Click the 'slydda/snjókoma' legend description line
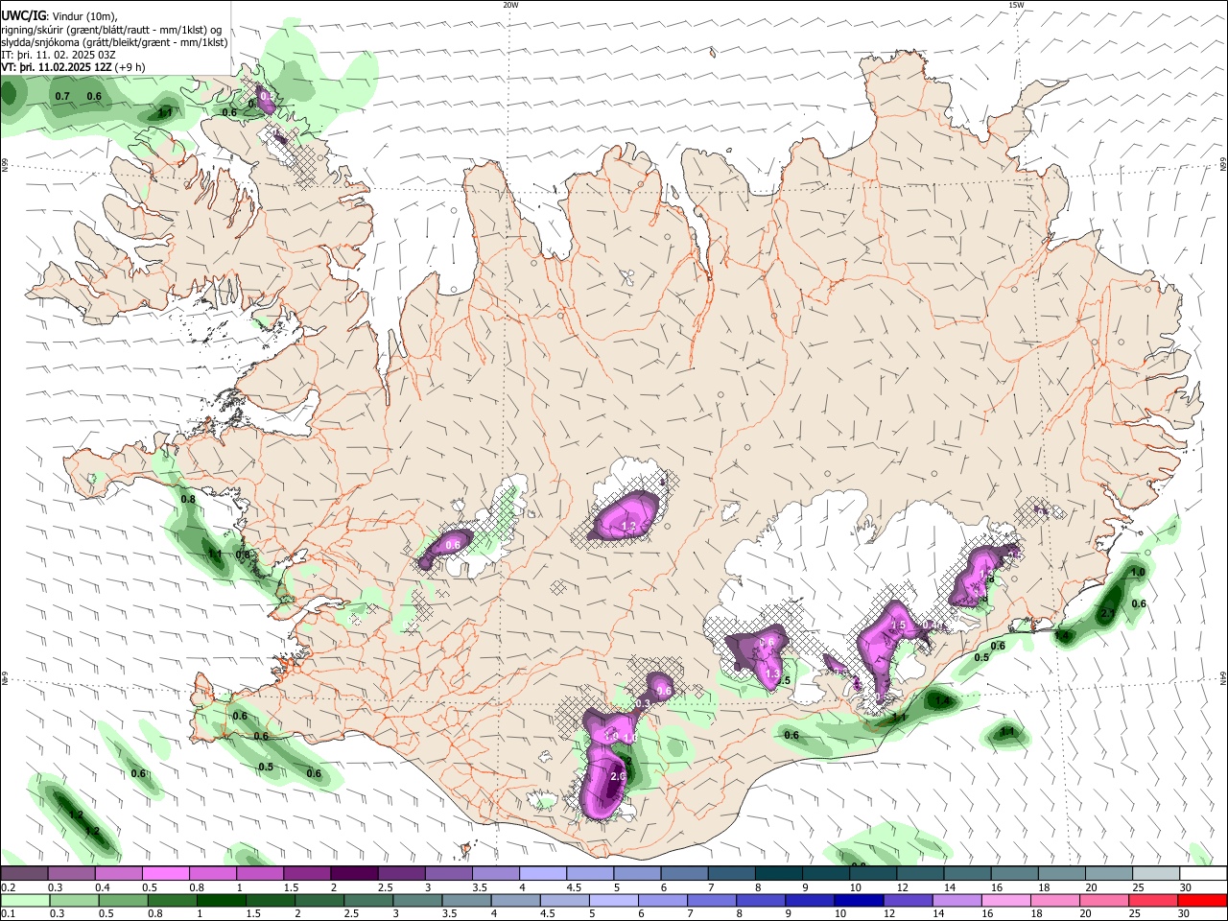 114,42
